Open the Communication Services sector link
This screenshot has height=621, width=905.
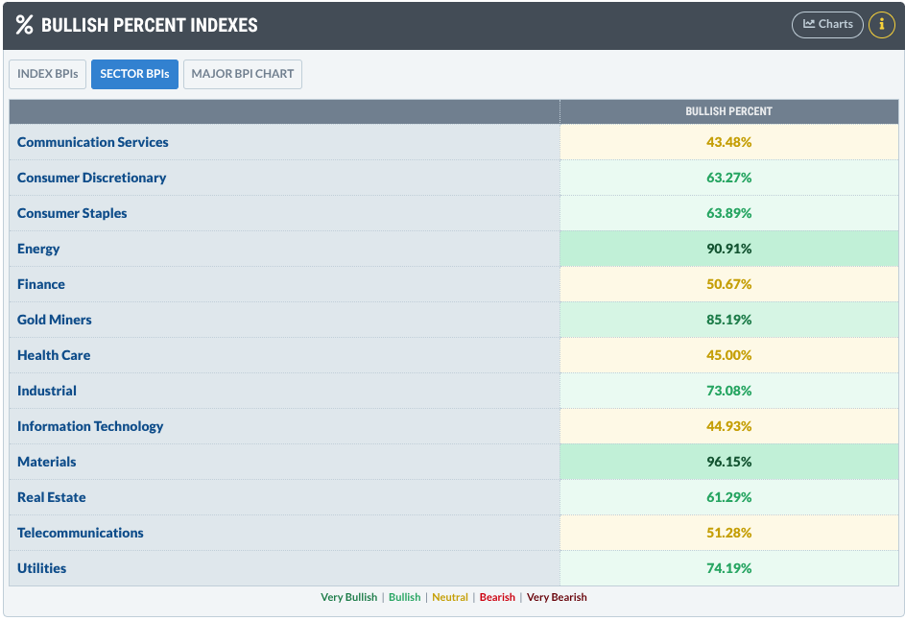tap(93, 142)
